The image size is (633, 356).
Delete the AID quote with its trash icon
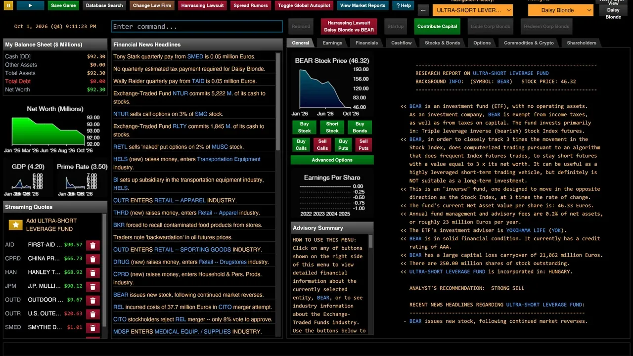coord(93,245)
